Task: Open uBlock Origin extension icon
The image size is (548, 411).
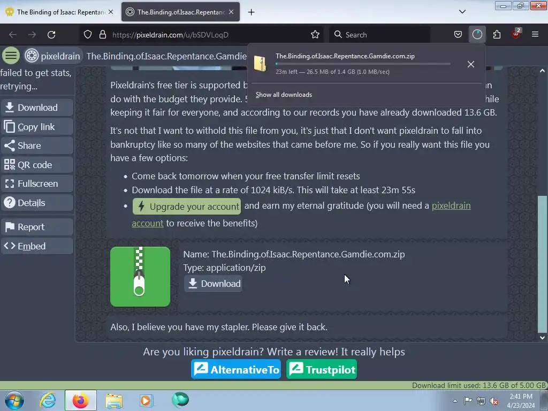Action: [516, 35]
